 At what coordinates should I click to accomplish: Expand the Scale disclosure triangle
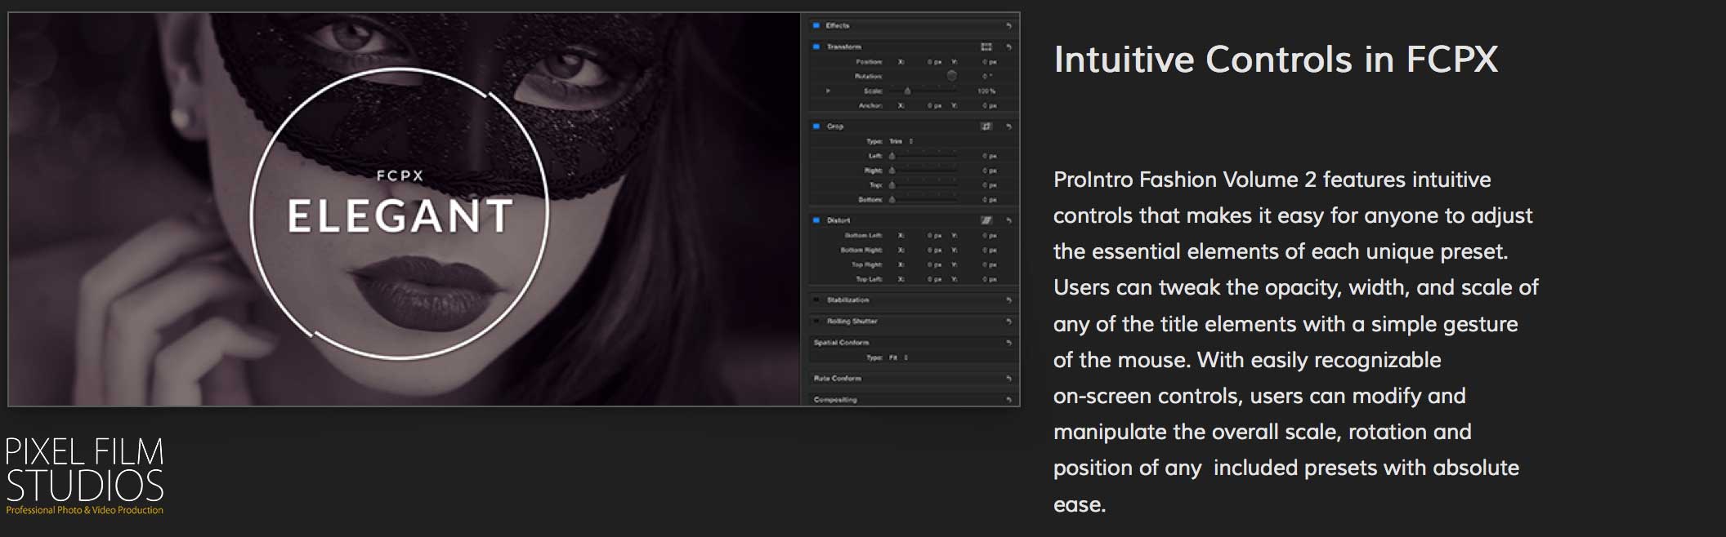[x=828, y=91]
